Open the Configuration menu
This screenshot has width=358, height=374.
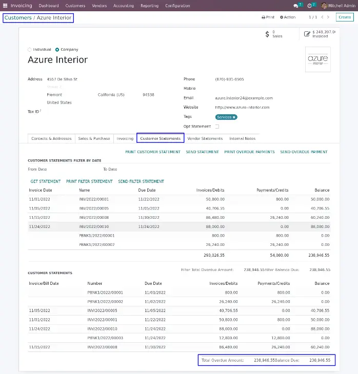pyautogui.click(x=177, y=6)
